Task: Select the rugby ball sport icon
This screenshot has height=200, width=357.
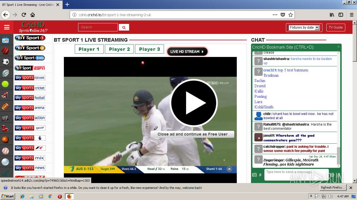Action: point(5,73)
